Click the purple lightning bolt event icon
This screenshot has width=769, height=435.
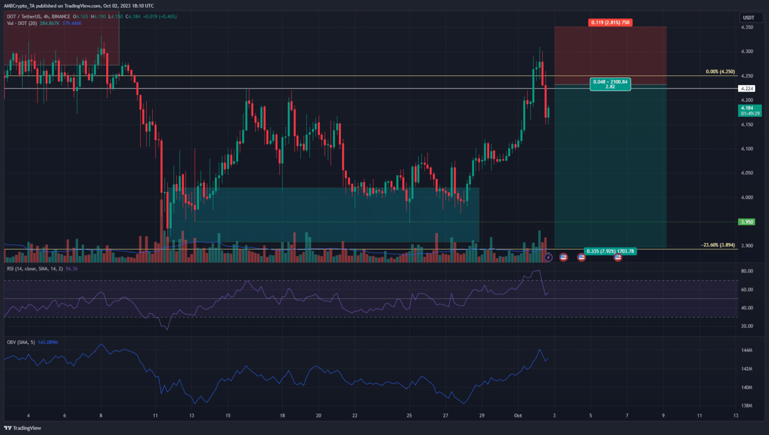pos(548,257)
